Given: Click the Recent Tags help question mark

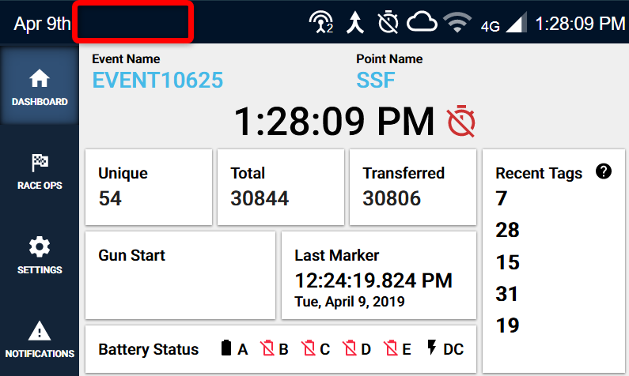Looking at the screenshot, I should (x=604, y=171).
